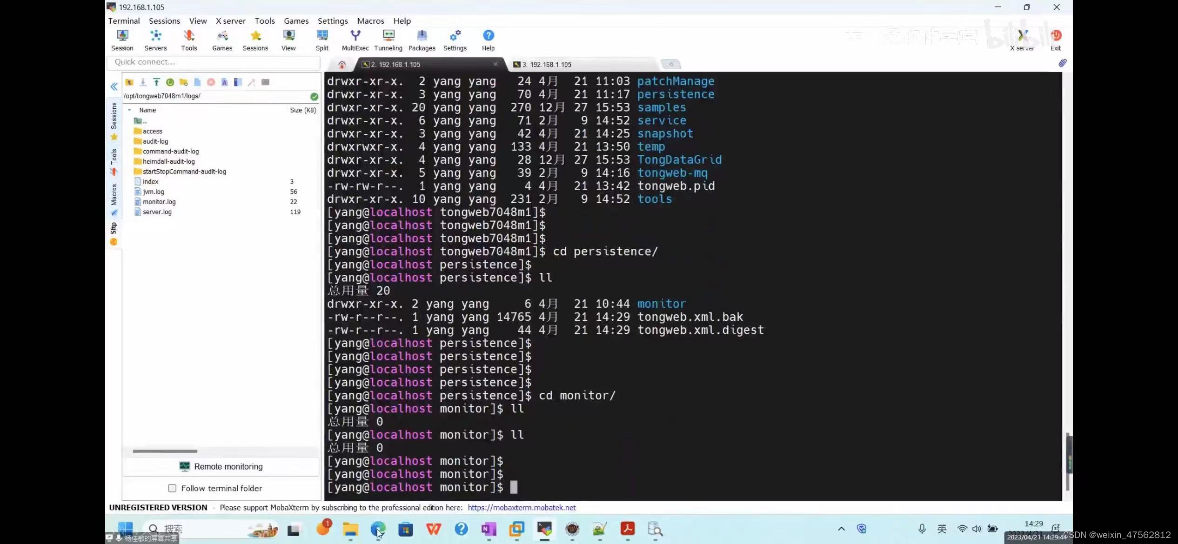
Task: Click the paperclip icon at top right
Action: pyautogui.click(x=1062, y=63)
